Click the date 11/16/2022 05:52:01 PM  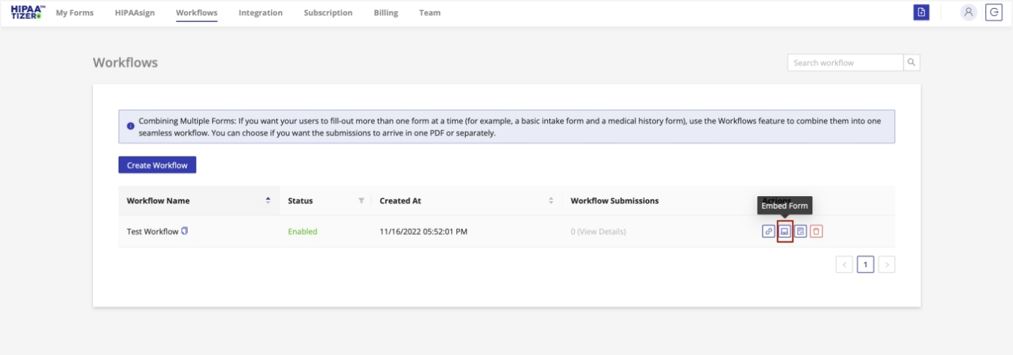coord(423,231)
